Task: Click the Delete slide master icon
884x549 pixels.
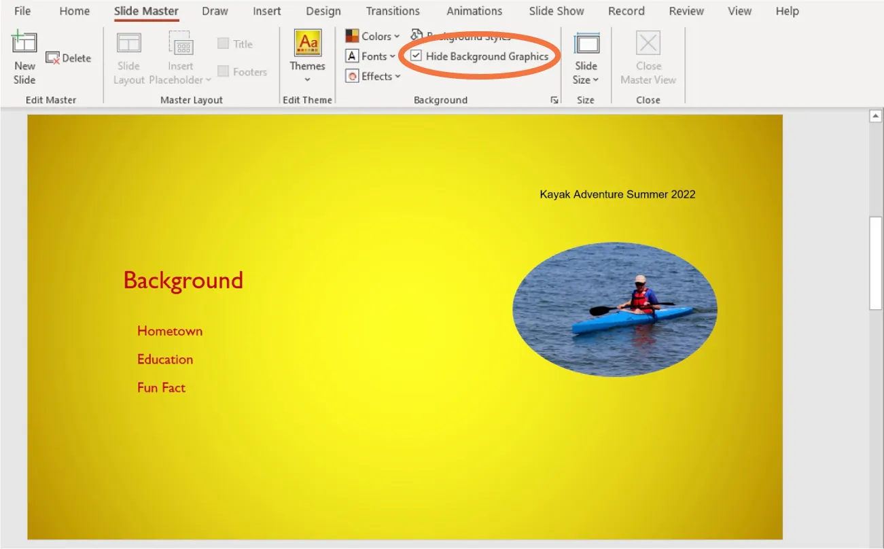Action: coord(53,58)
